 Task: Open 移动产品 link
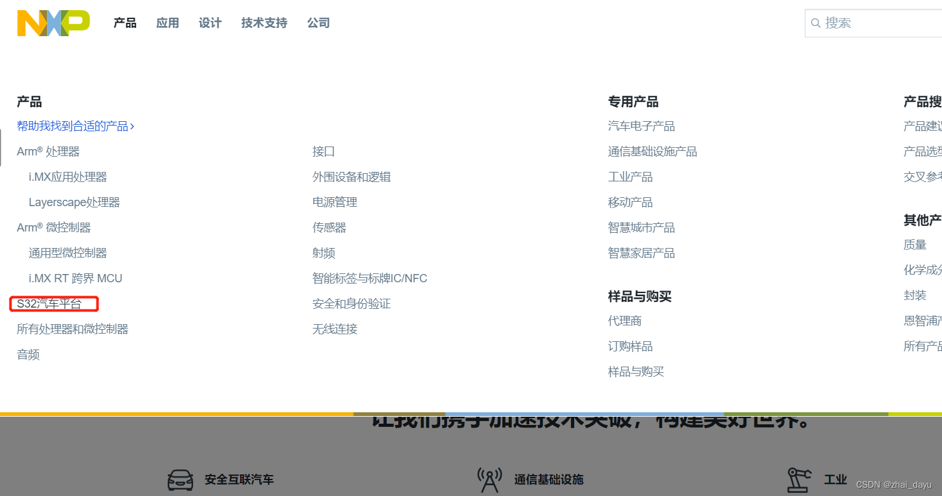pos(631,202)
